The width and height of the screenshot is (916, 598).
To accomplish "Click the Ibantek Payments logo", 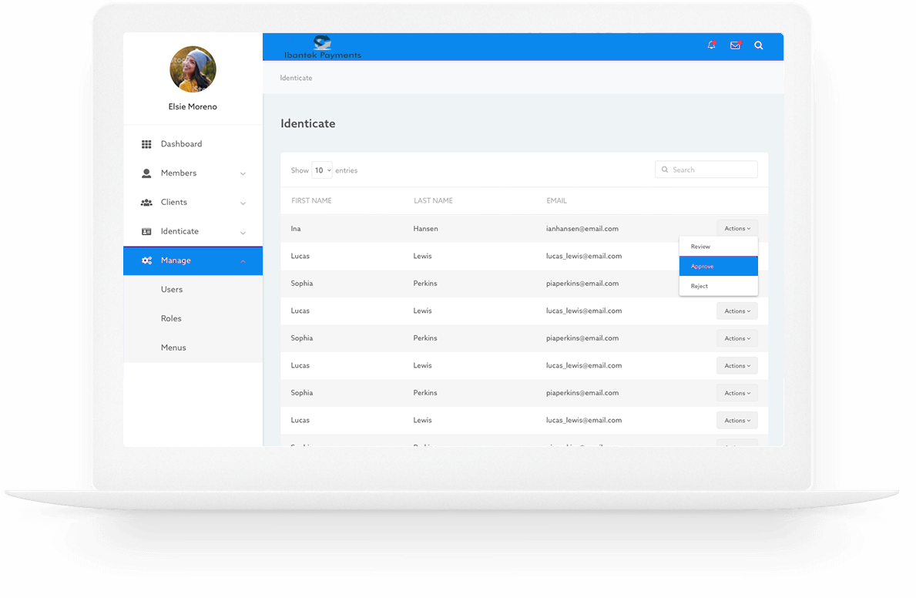I will [322, 48].
